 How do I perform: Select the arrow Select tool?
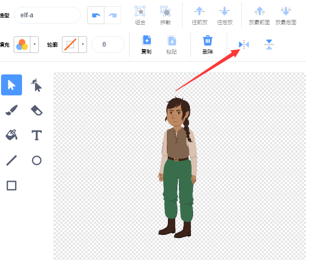[x=12, y=85]
